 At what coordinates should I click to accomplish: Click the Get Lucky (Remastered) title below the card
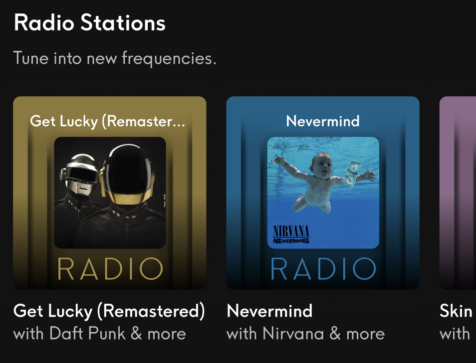coord(109,312)
